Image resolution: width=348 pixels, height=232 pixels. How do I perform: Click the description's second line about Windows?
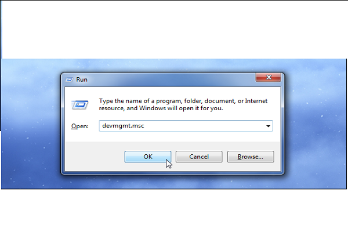(161, 108)
